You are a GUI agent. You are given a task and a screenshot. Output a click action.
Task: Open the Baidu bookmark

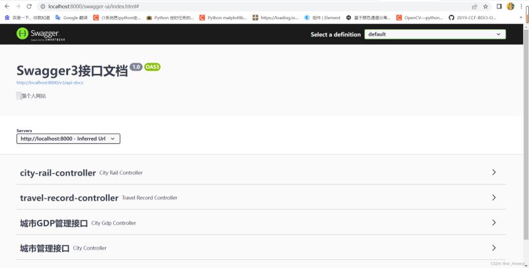(x=27, y=18)
